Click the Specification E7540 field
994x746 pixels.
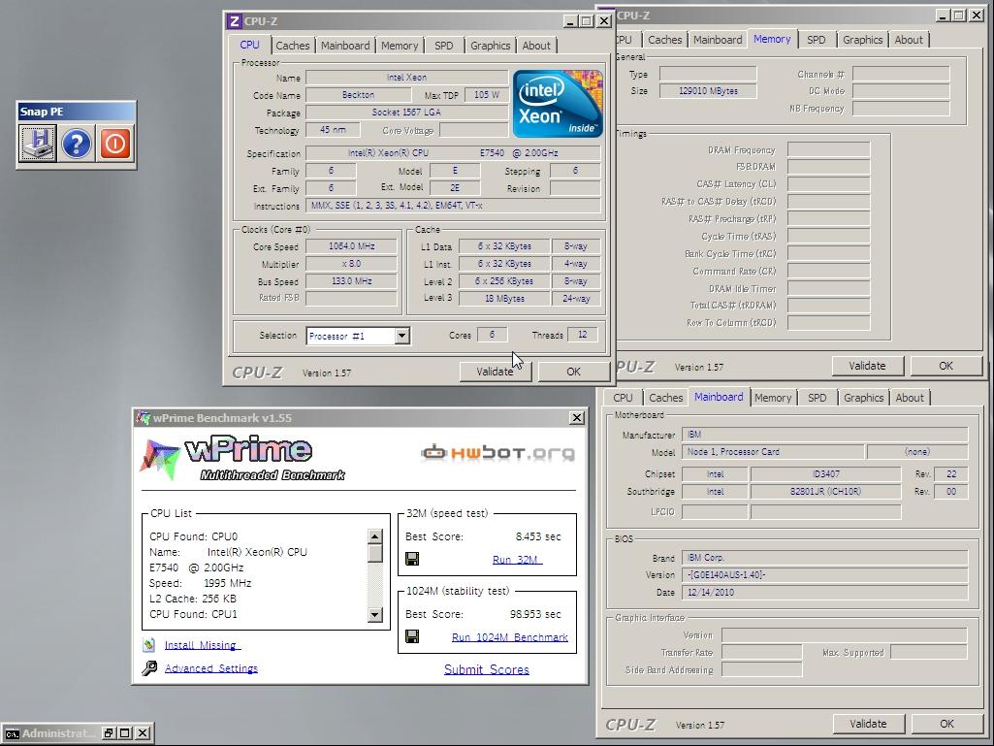[x=453, y=153]
